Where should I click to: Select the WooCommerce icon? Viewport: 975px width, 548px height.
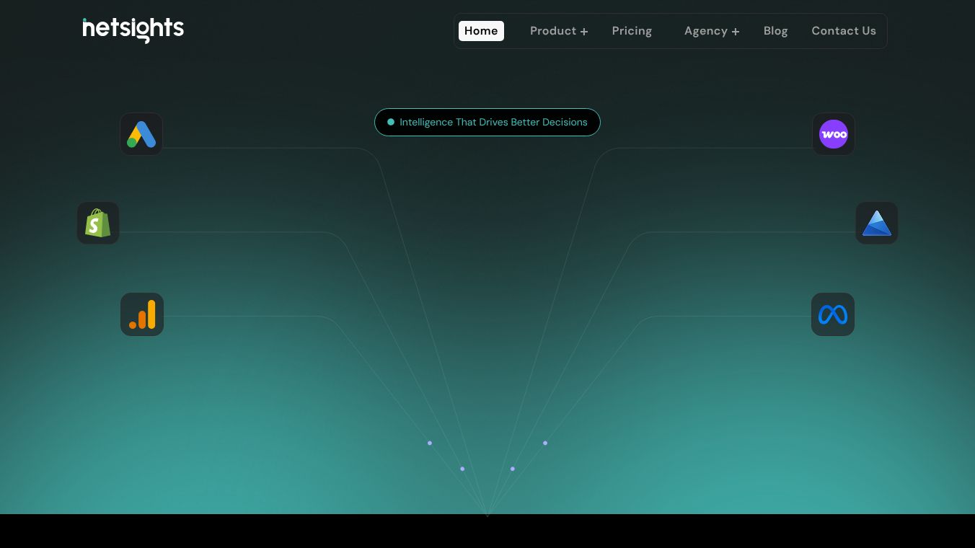coord(834,134)
